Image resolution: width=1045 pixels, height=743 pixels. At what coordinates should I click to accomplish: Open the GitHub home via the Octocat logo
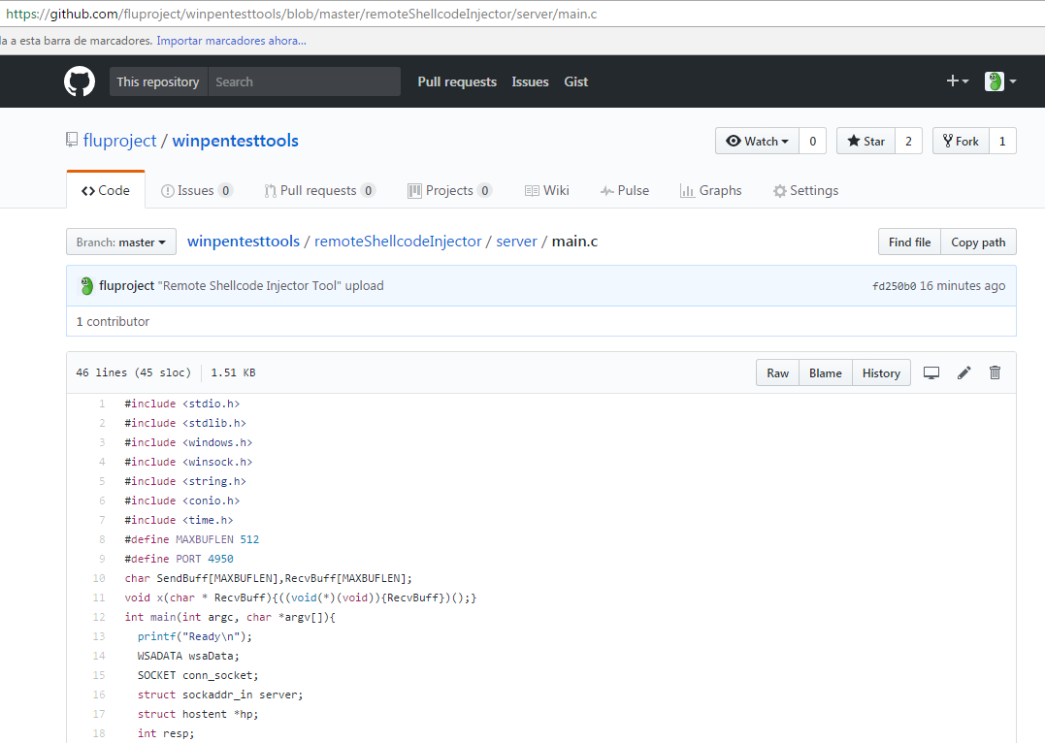(79, 81)
